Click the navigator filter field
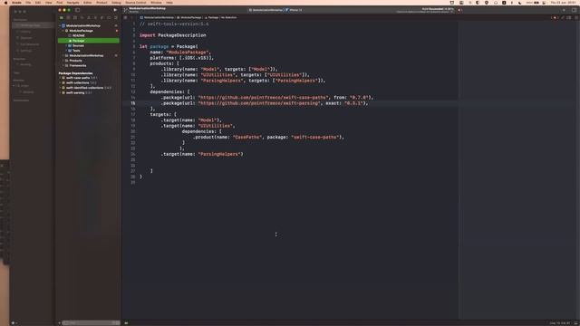Viewport: 580px width, 326px height. (x=91, y=323)
